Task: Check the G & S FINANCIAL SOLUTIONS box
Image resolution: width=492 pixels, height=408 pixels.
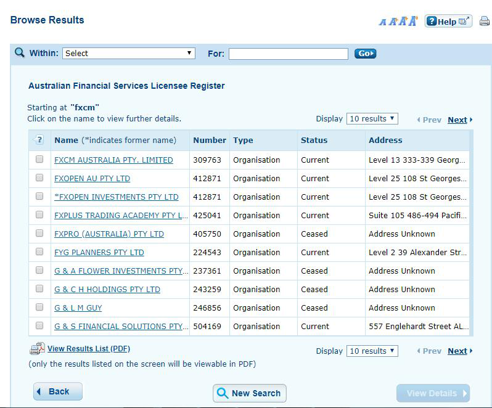Action: [x=39, y=325]
